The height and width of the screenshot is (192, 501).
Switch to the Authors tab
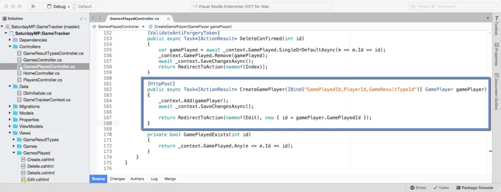click(x=137, y=179)
